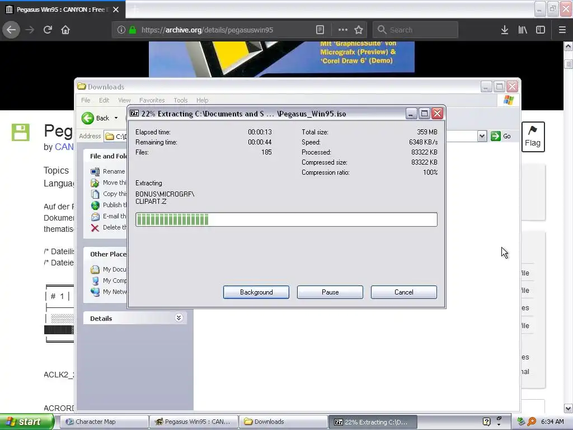
Task: Open Back history dropdown arrow in Downloads
Action: click(116, 118)
